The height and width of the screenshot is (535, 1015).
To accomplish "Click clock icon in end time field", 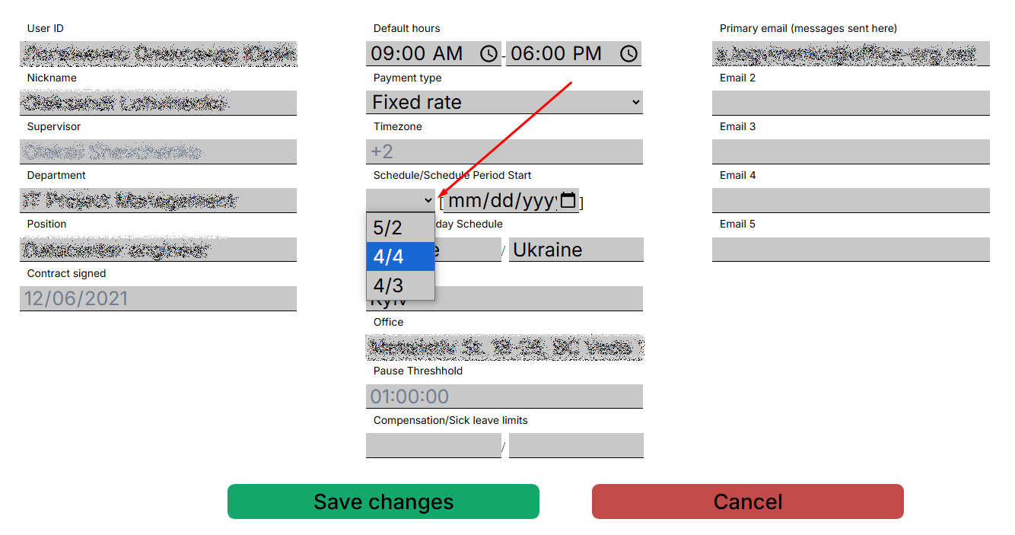I will [x=628, y=54].
